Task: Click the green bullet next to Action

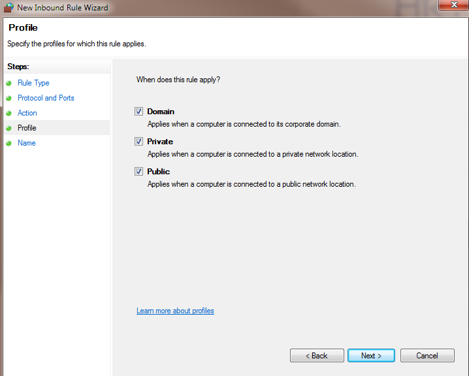Action: point(9,114)
